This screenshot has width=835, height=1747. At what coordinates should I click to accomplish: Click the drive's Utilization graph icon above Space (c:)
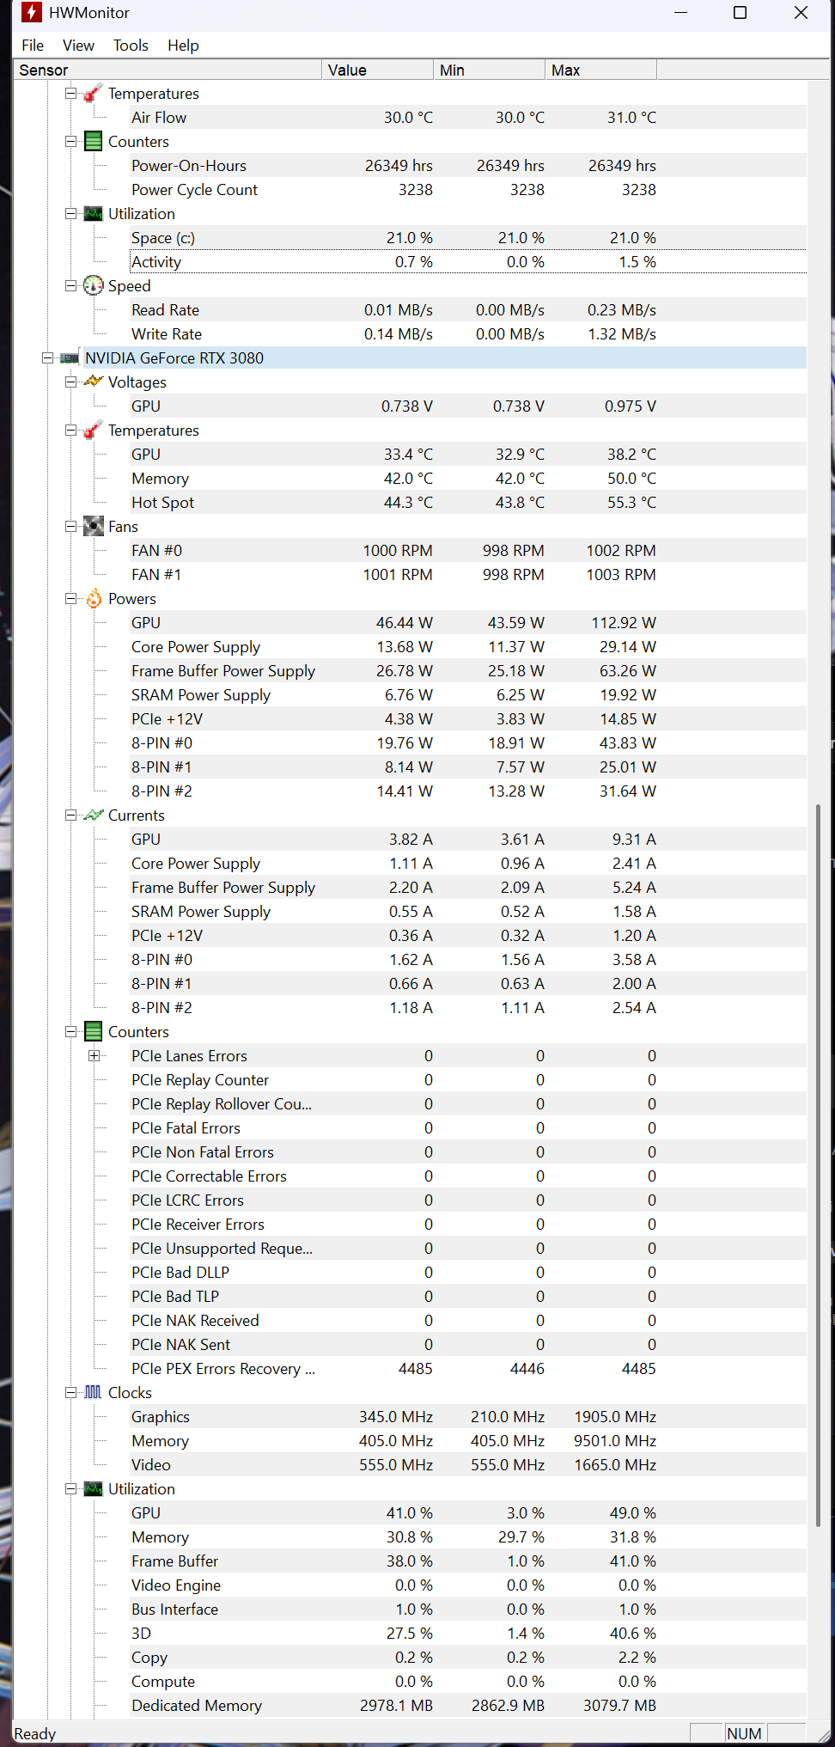click(93, 214)
